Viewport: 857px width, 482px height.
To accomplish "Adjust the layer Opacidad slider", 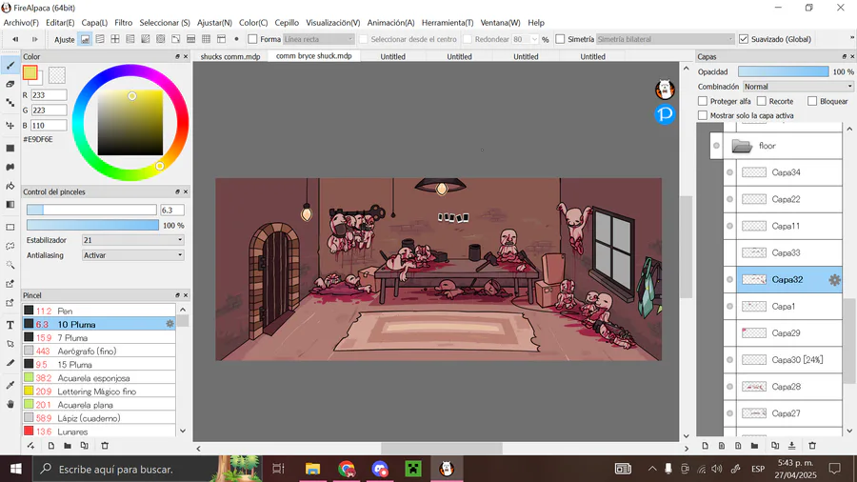I will pos(784,71).
